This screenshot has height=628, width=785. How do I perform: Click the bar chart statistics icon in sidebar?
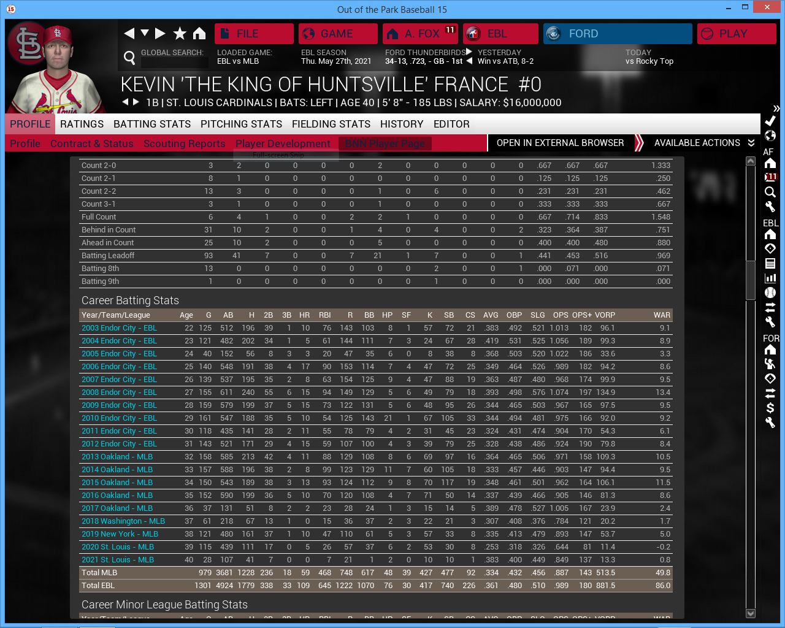[x=770, y=278]
